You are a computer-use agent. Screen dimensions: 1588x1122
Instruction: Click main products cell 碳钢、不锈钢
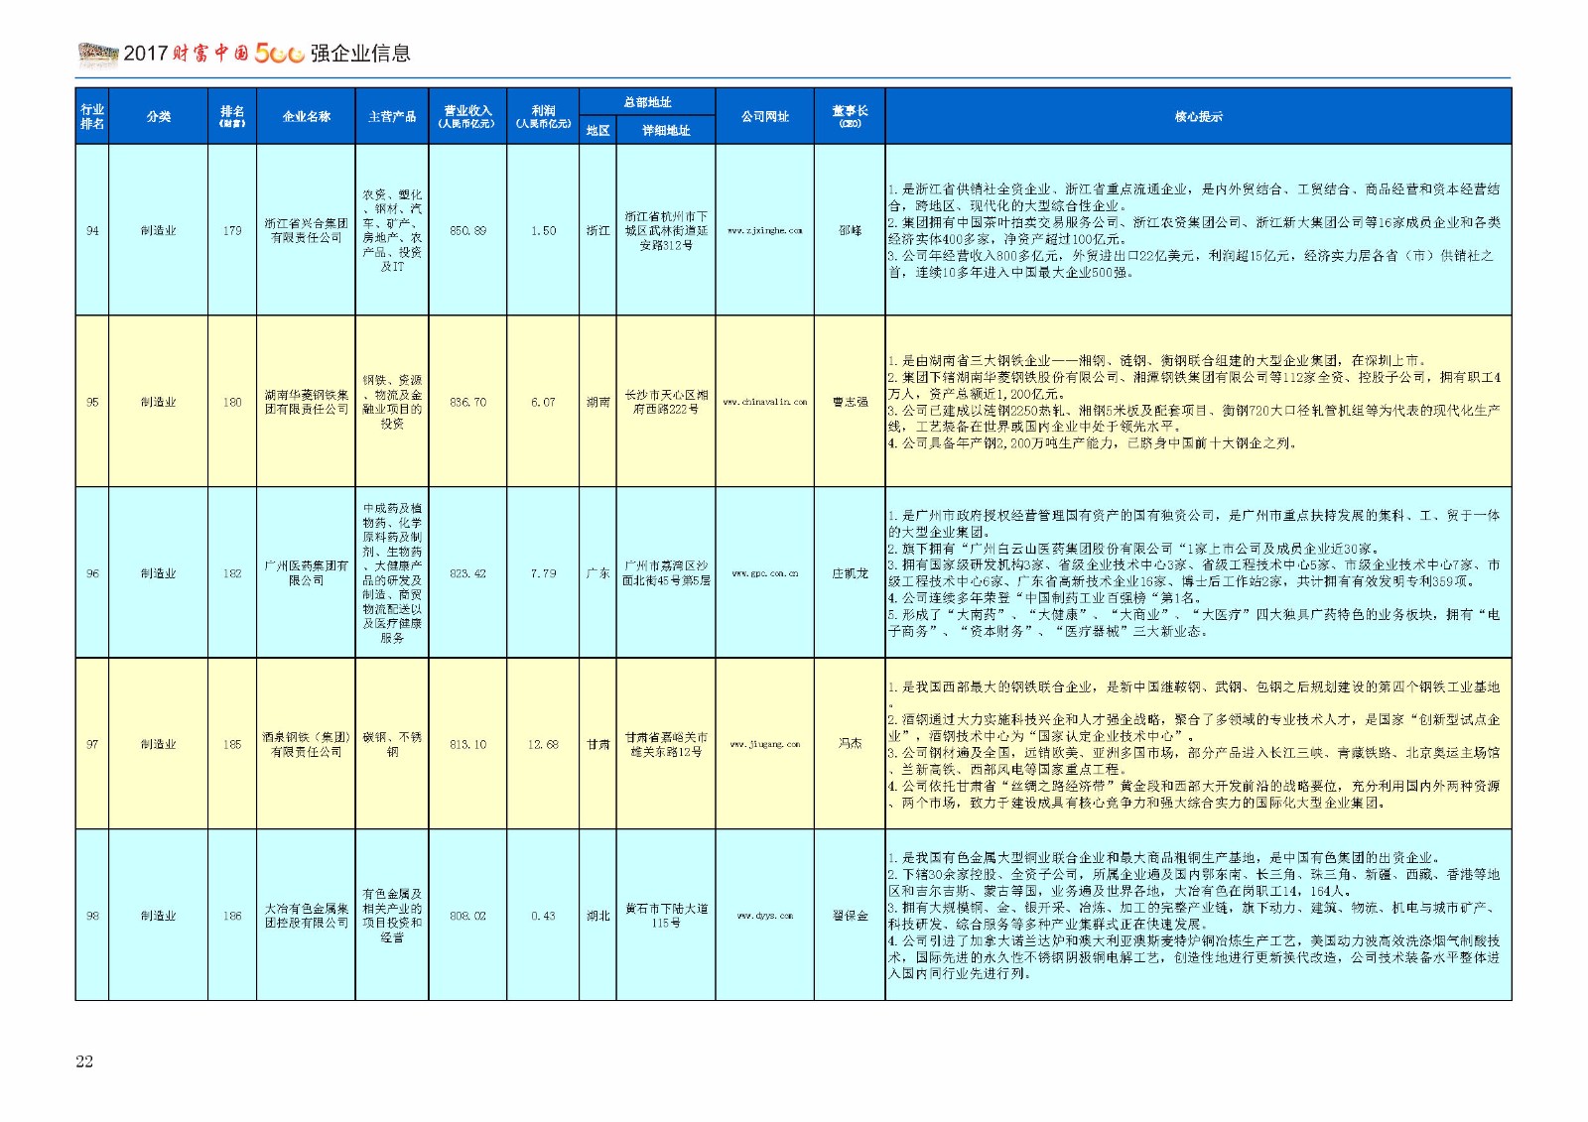[392, 744]
